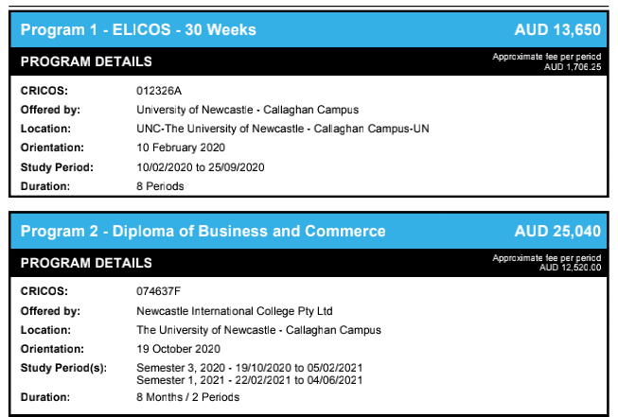Click the study period 10/02/2020 to 25/09/2020
618x417 pixels.
[x=201, y=167]
